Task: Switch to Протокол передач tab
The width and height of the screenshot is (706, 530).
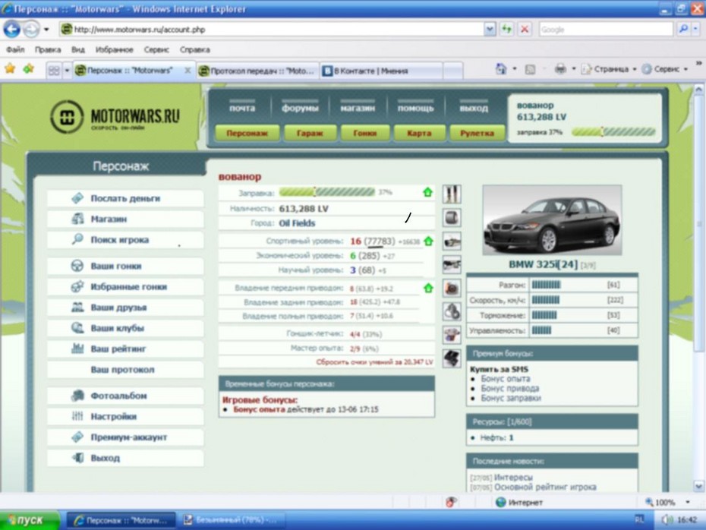Action: click(258, 71)
